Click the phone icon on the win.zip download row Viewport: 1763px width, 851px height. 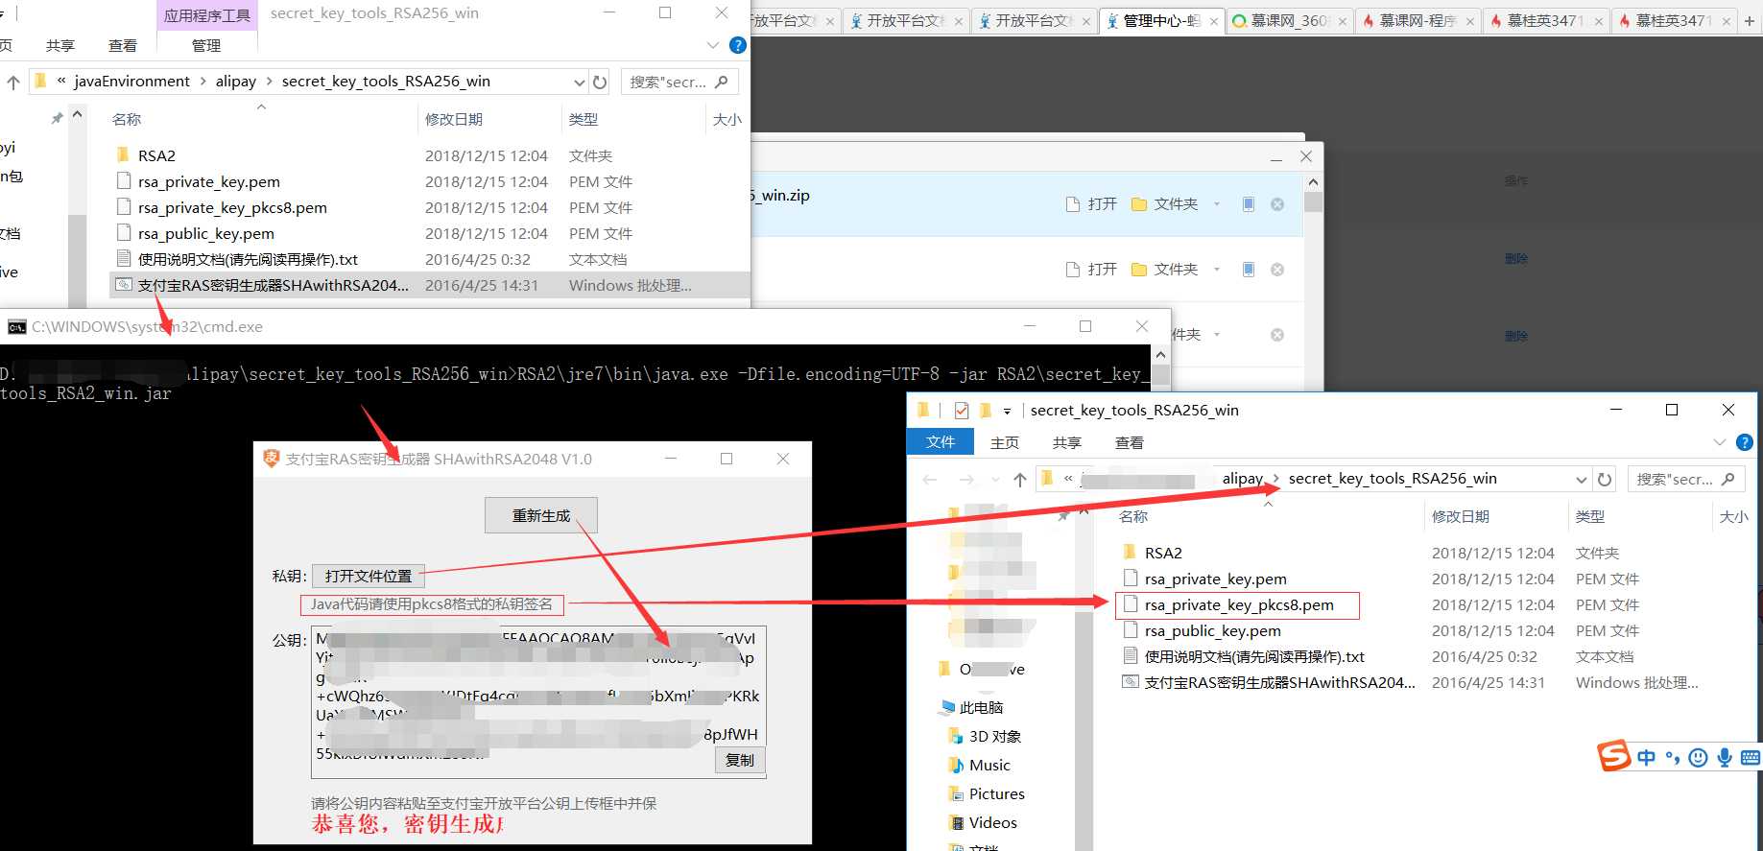pos(1249,204)
